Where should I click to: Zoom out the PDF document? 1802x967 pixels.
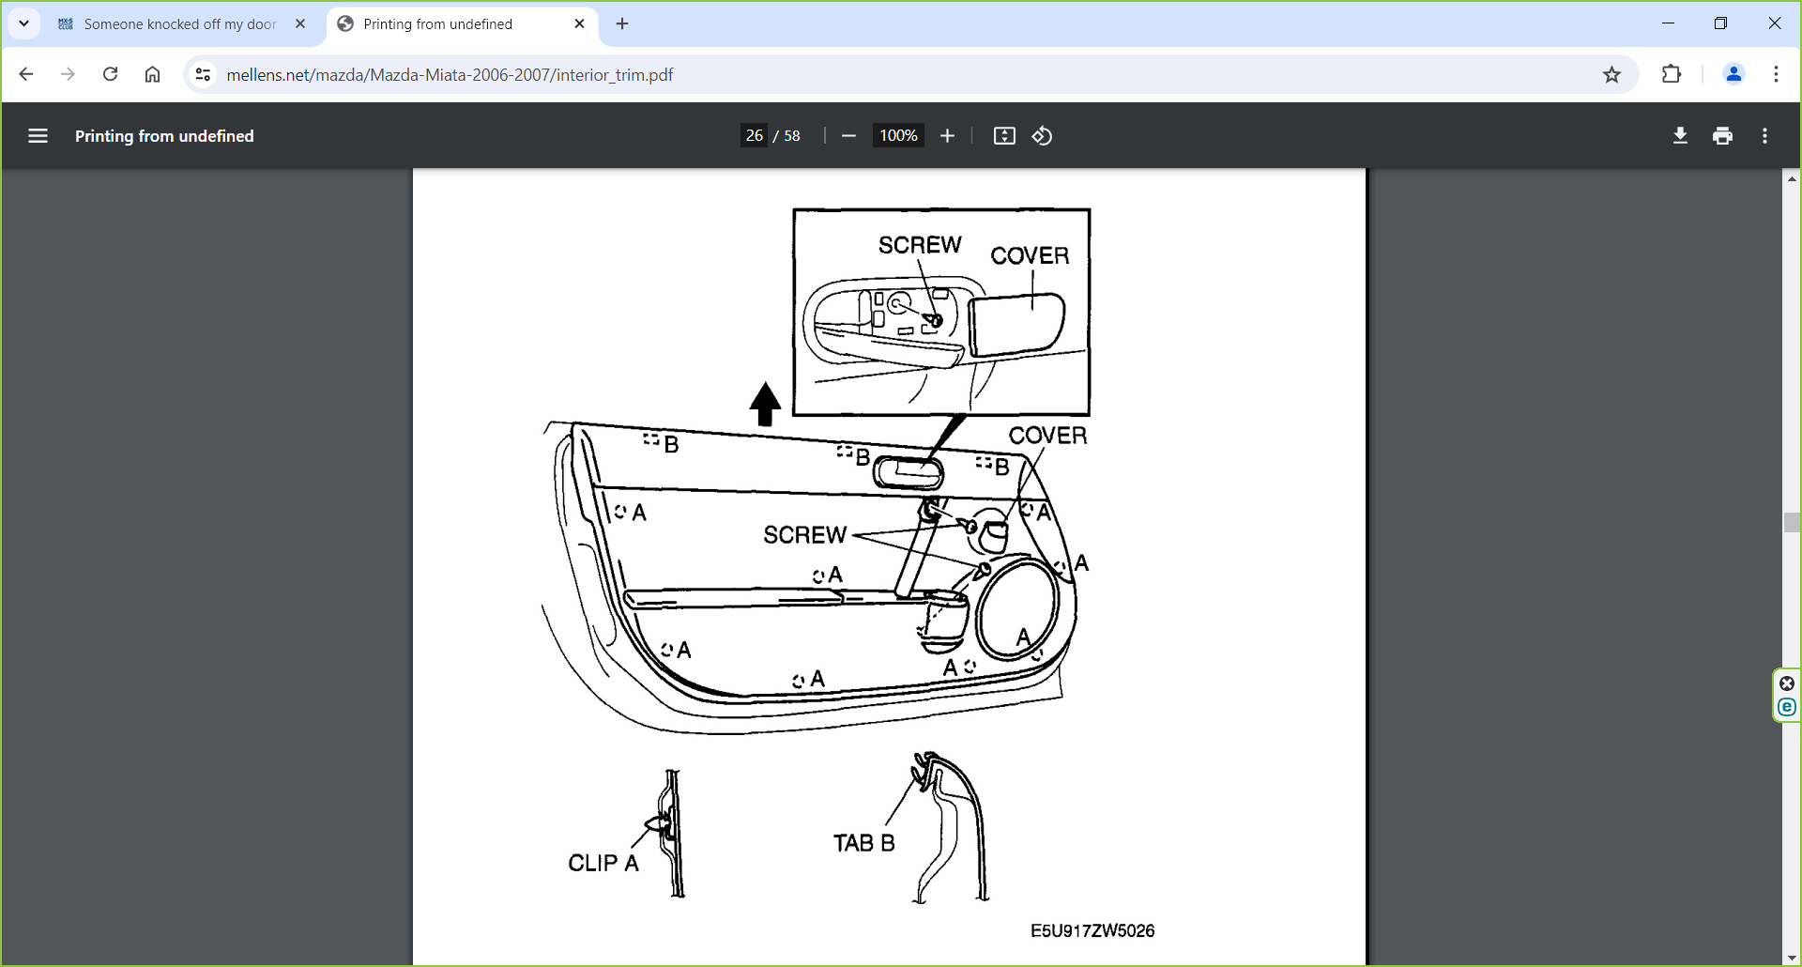pos(848,136)
